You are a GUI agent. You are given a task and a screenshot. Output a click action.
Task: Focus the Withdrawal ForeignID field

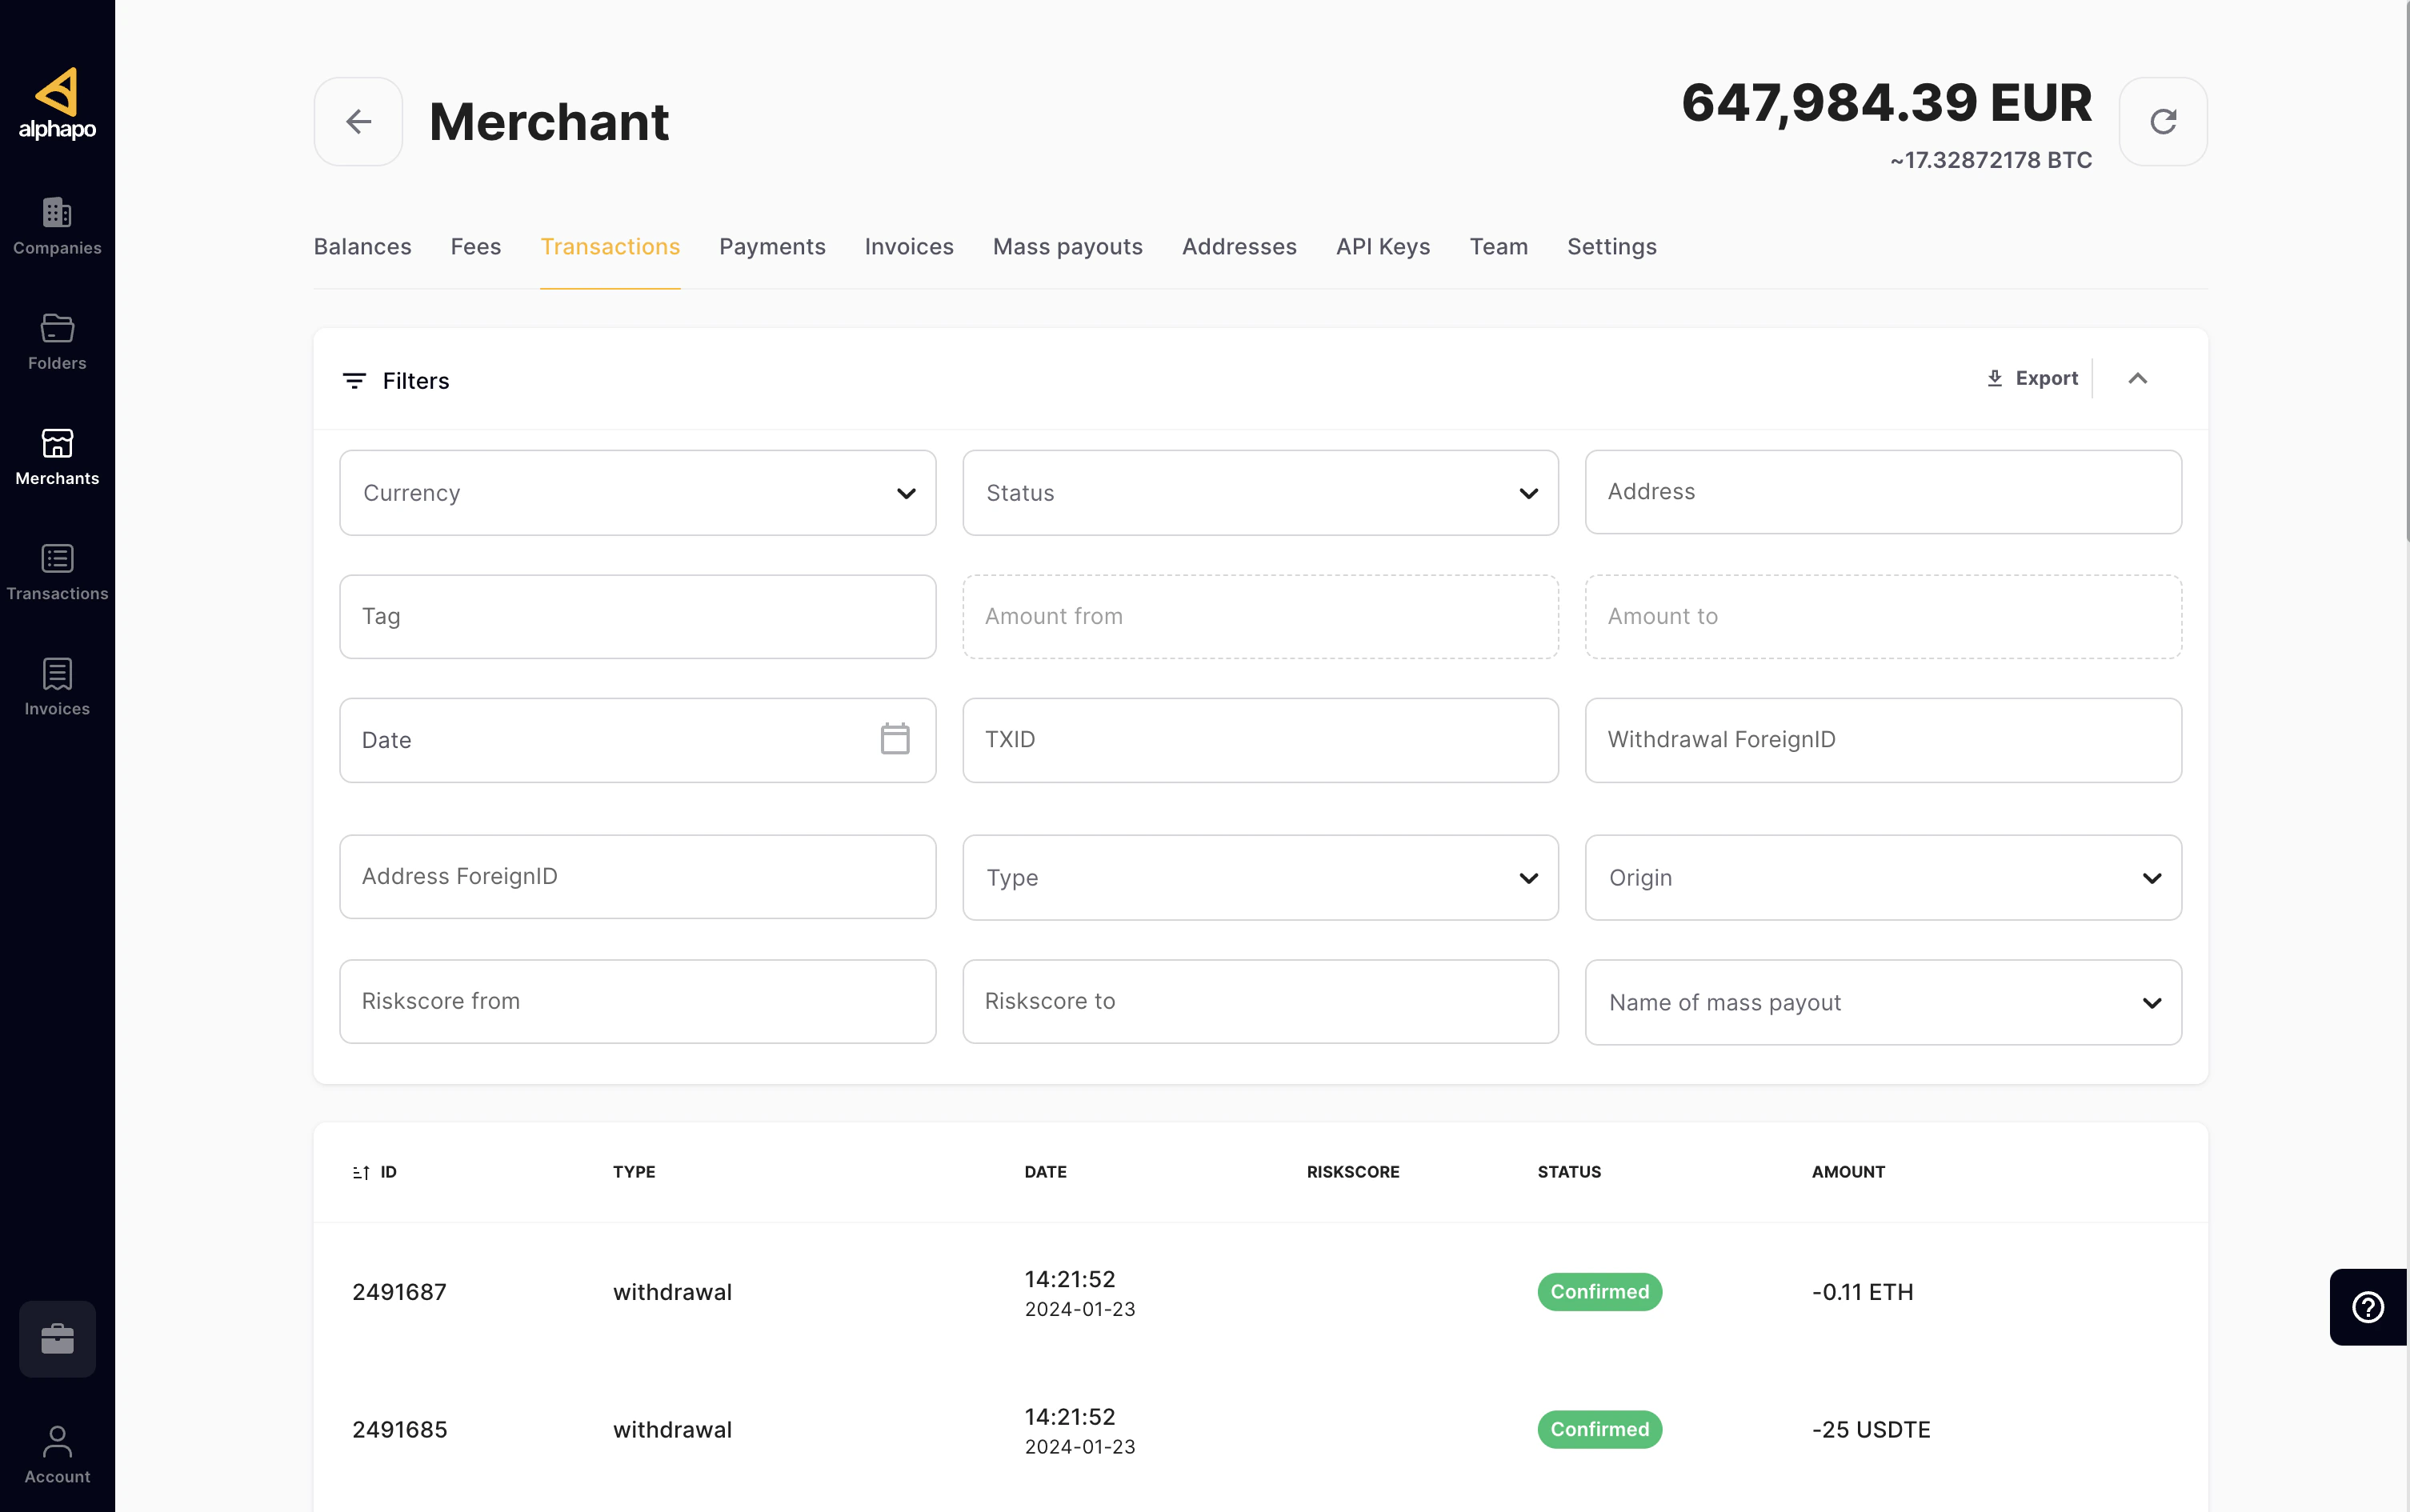pyautogui.click(x=1883, y=740)
